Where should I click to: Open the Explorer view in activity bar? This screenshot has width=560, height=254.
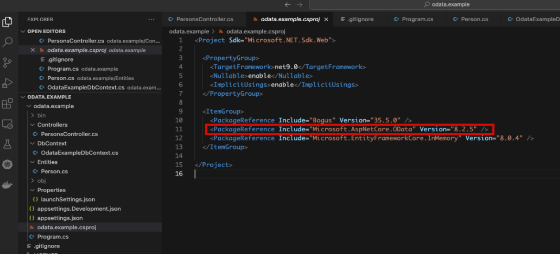coord(8,22)
